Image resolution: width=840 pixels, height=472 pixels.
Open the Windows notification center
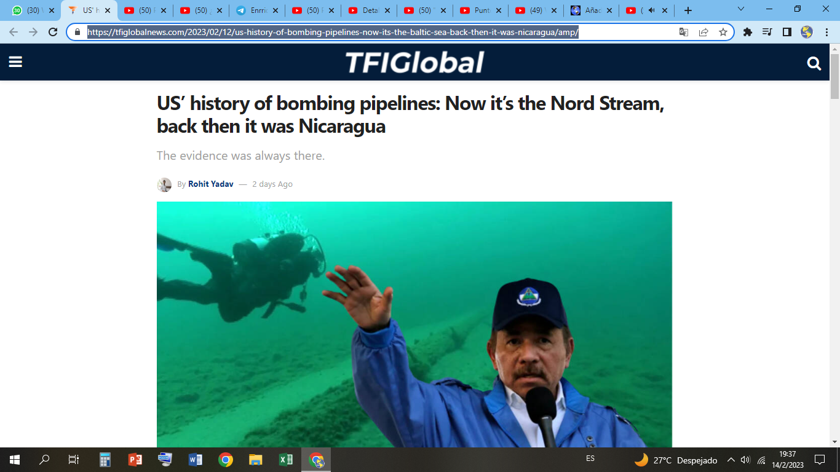point(820,460)
